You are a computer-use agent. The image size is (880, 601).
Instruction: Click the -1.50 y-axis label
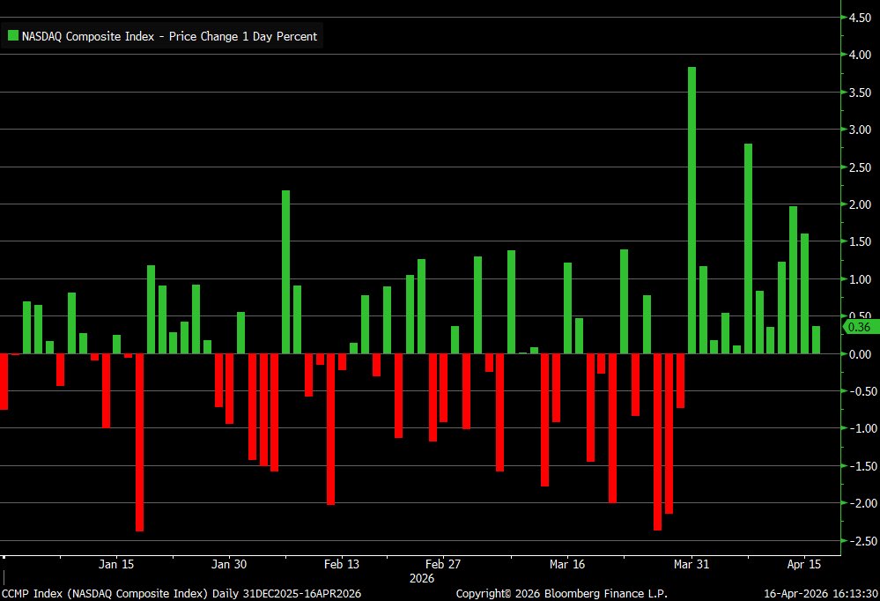click(862, 465)
